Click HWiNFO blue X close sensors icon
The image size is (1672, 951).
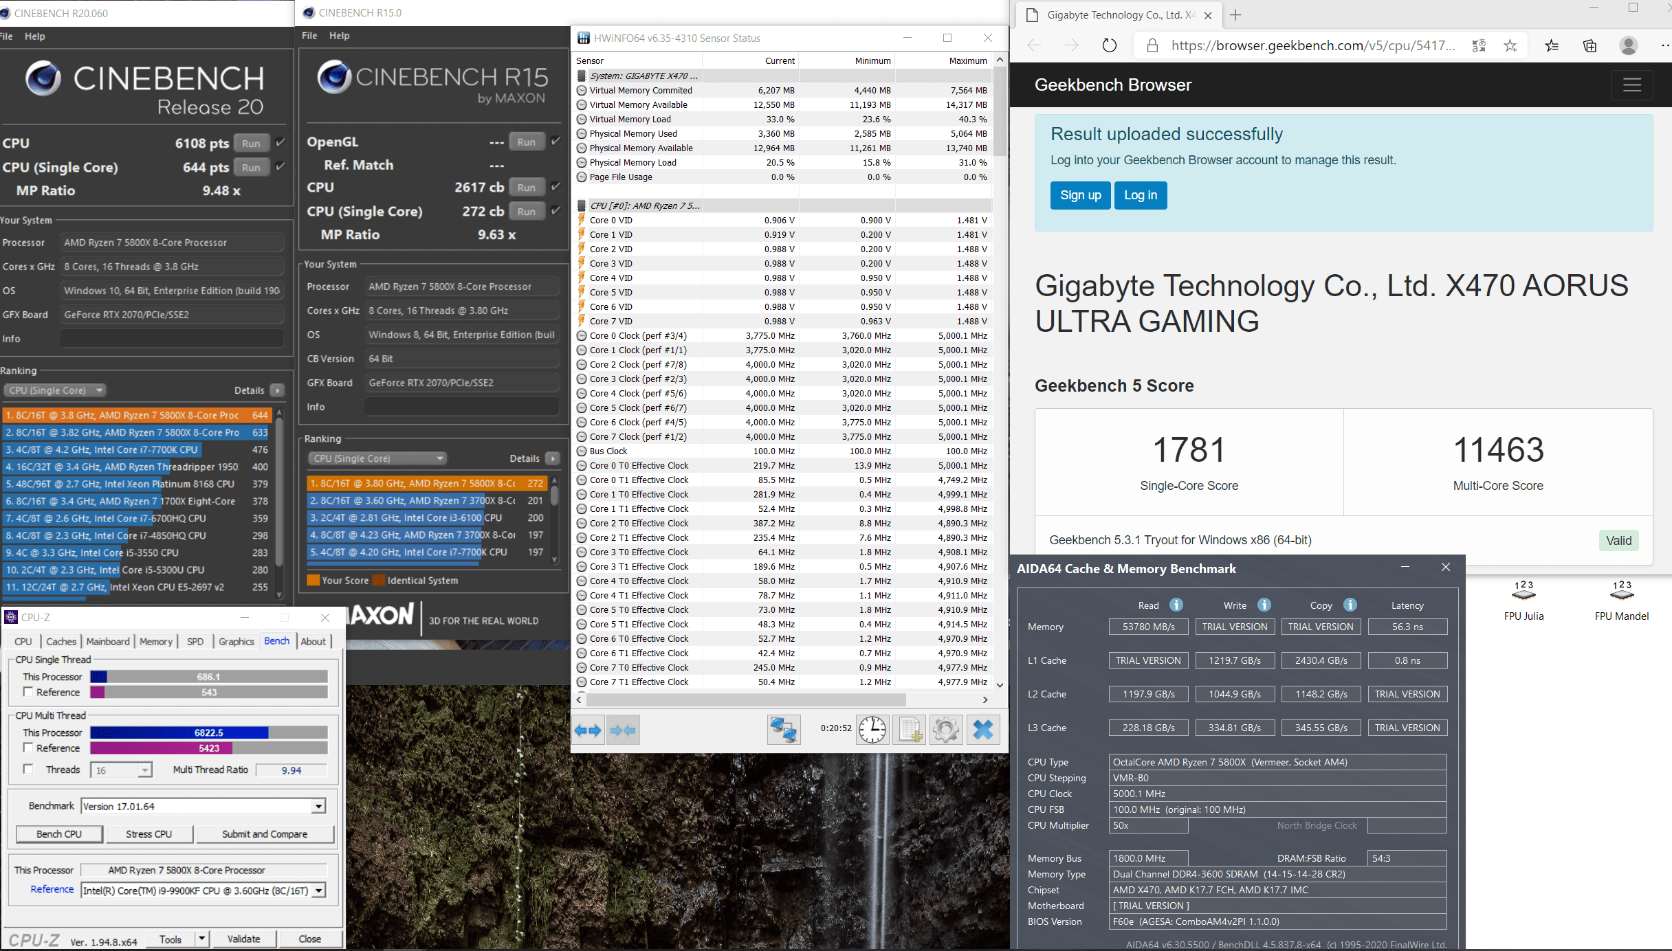pyautogui.click(x=983, y=730)
